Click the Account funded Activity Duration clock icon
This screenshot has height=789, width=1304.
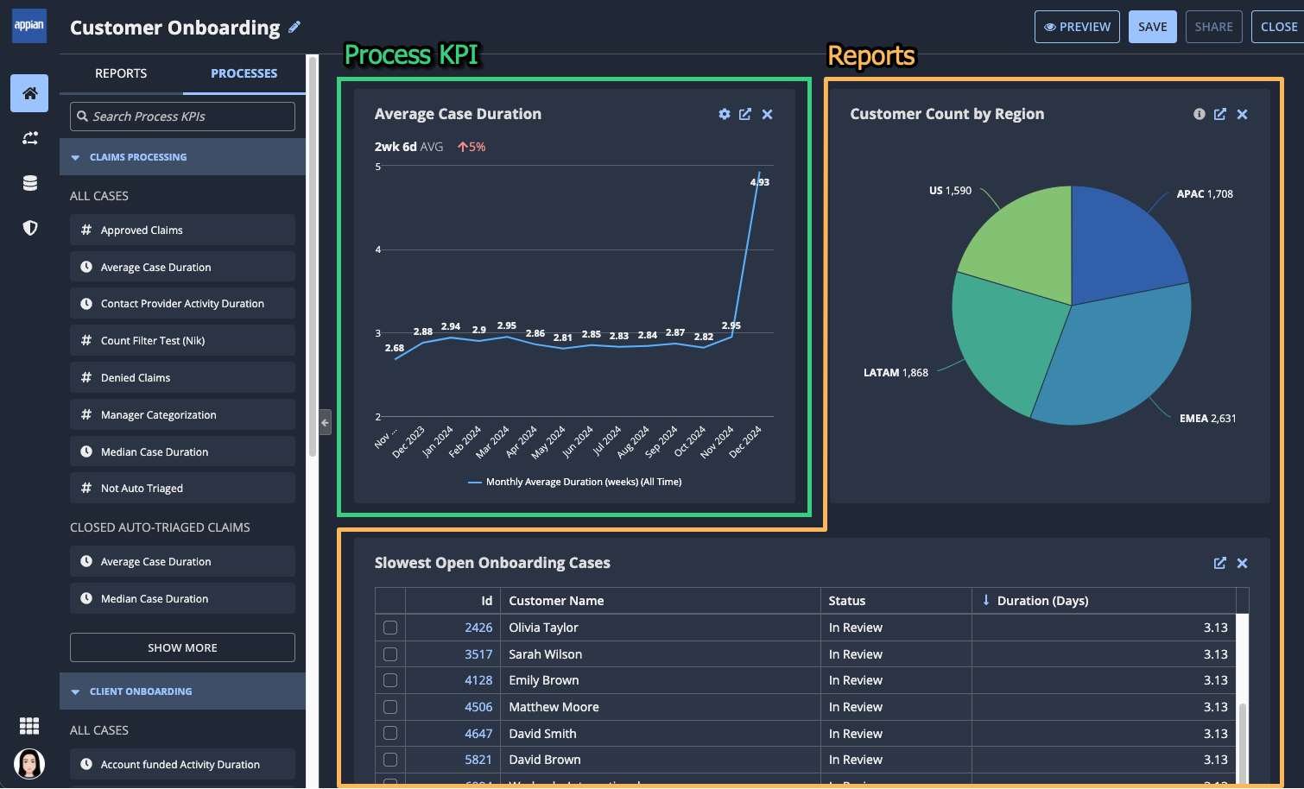86,764
